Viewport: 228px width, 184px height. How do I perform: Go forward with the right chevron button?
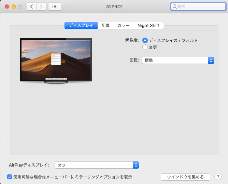point(41,6)
